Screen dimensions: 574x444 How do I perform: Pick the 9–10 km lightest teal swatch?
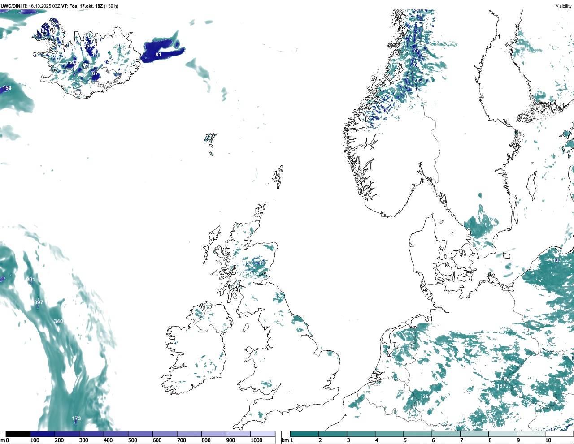(x=532, y=434)
